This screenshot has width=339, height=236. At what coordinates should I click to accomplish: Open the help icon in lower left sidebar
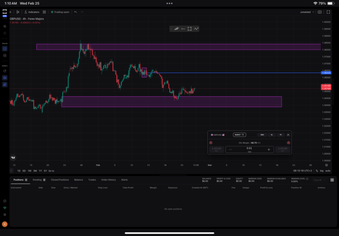tap(5, 201)
